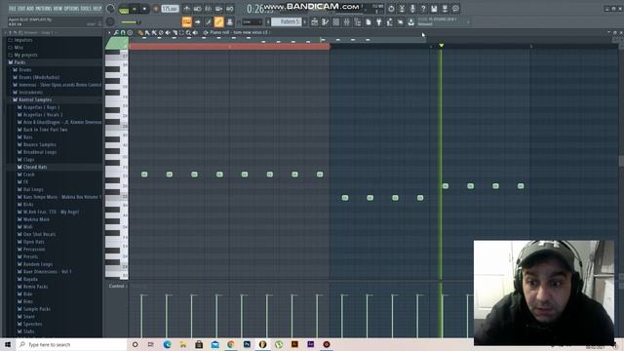Click the download/content library icon

pyautogui.click(x=410, y=22)
